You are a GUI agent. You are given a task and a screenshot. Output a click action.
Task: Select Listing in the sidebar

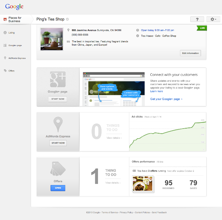tap(11, 33)
